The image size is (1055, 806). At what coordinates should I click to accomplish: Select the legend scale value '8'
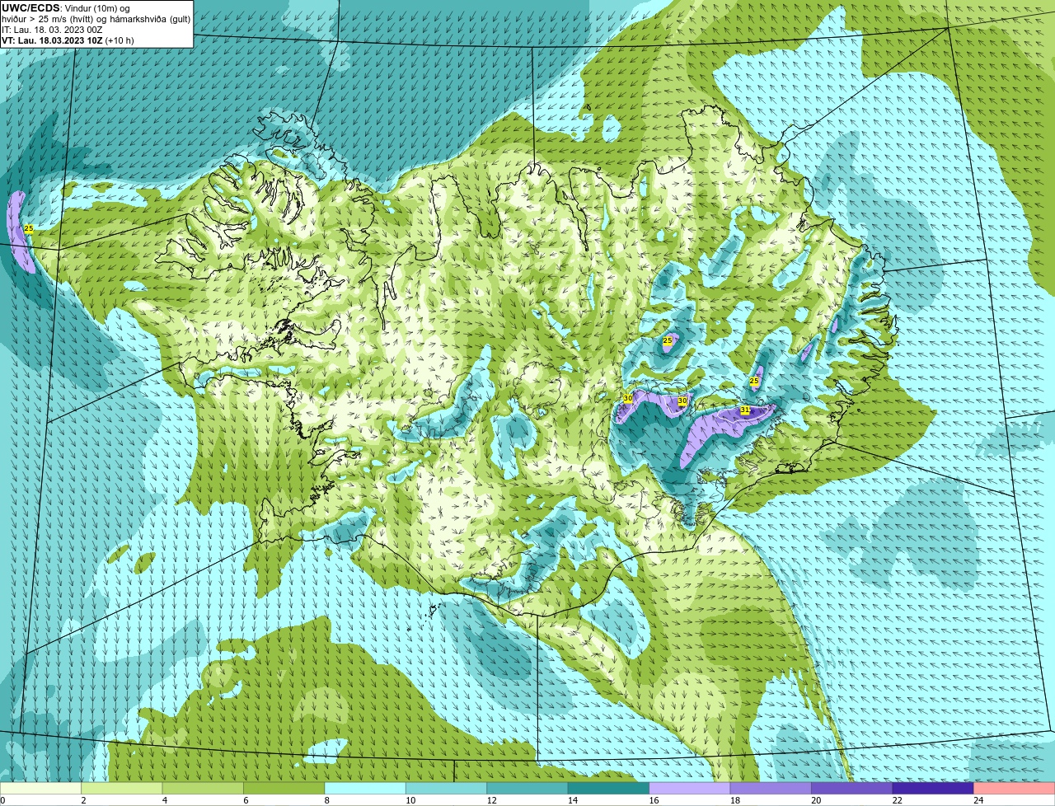(327, 800)
